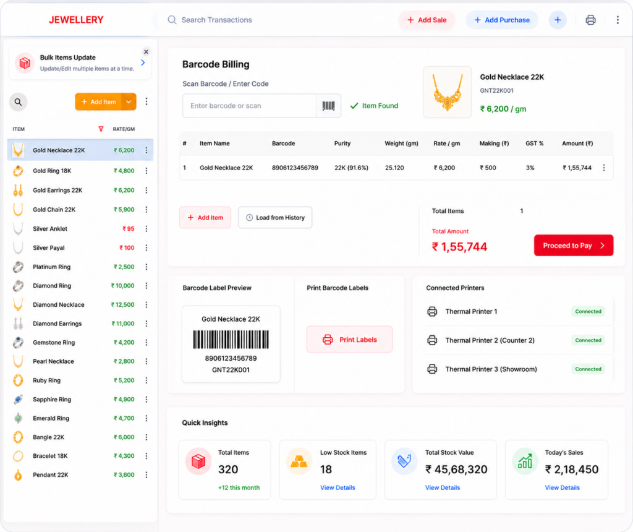
Task: Open options menu for Pendant 22K
Action: click(146, 474)
